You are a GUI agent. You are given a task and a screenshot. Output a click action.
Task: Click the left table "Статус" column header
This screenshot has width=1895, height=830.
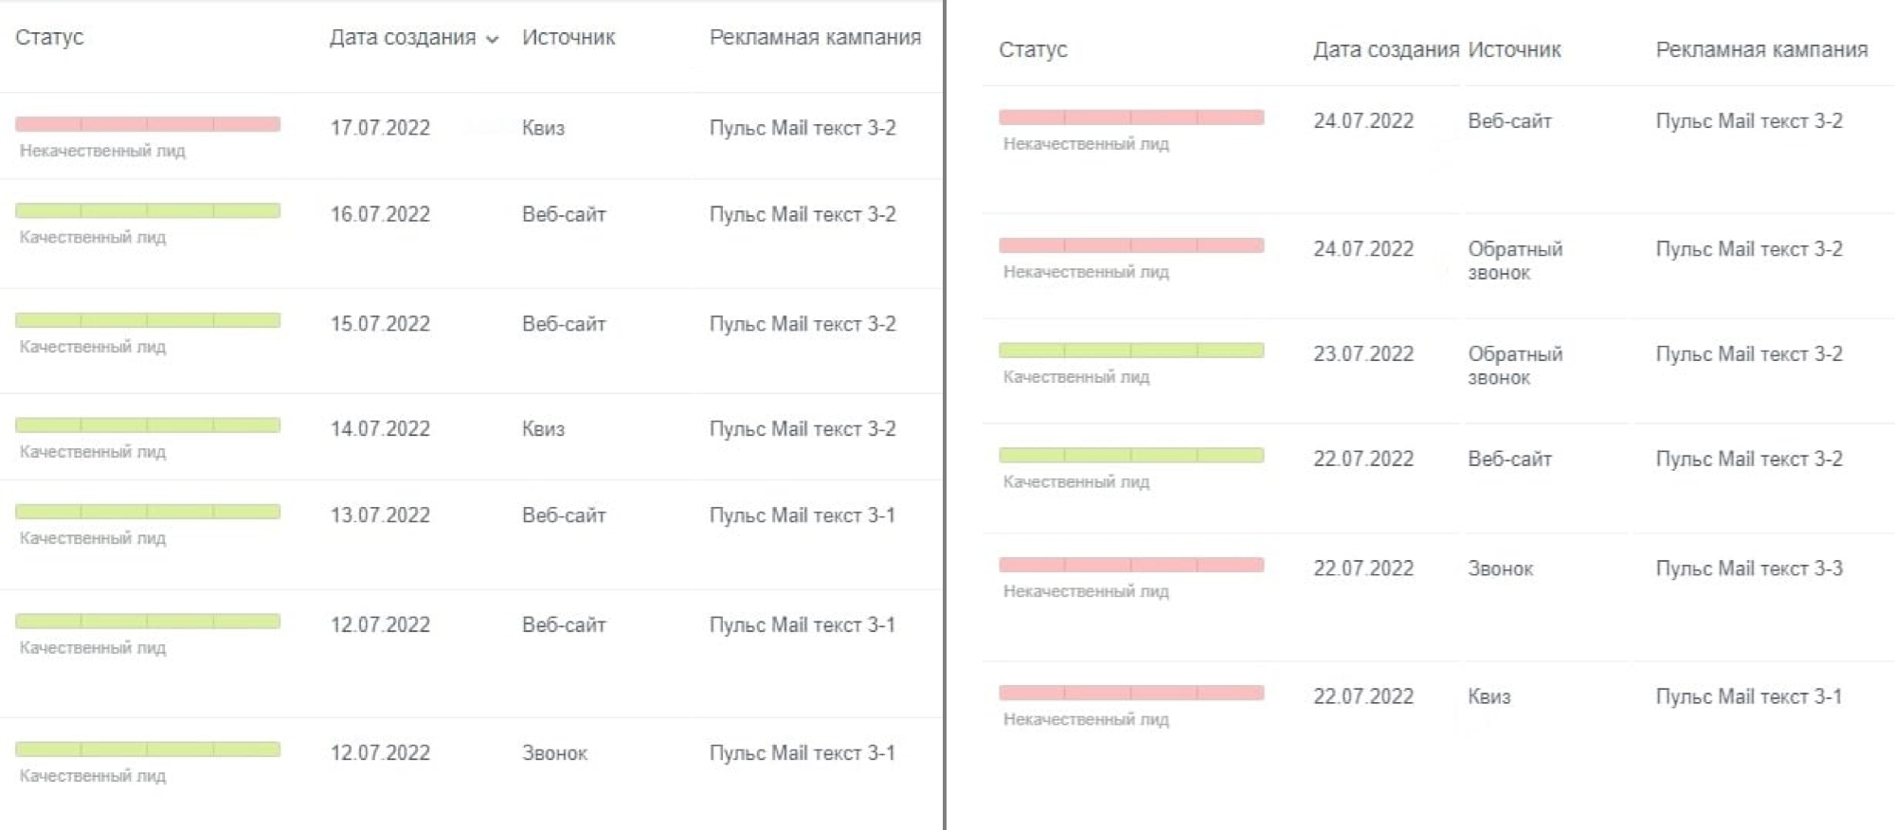(x=49, y=38)
